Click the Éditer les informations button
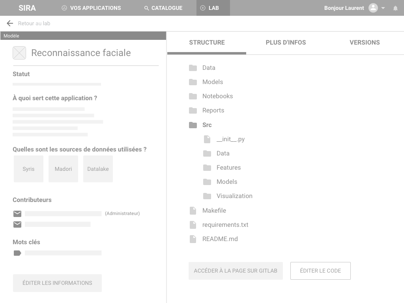This screenshot has width=404, height=303. (x=57, y=283)
